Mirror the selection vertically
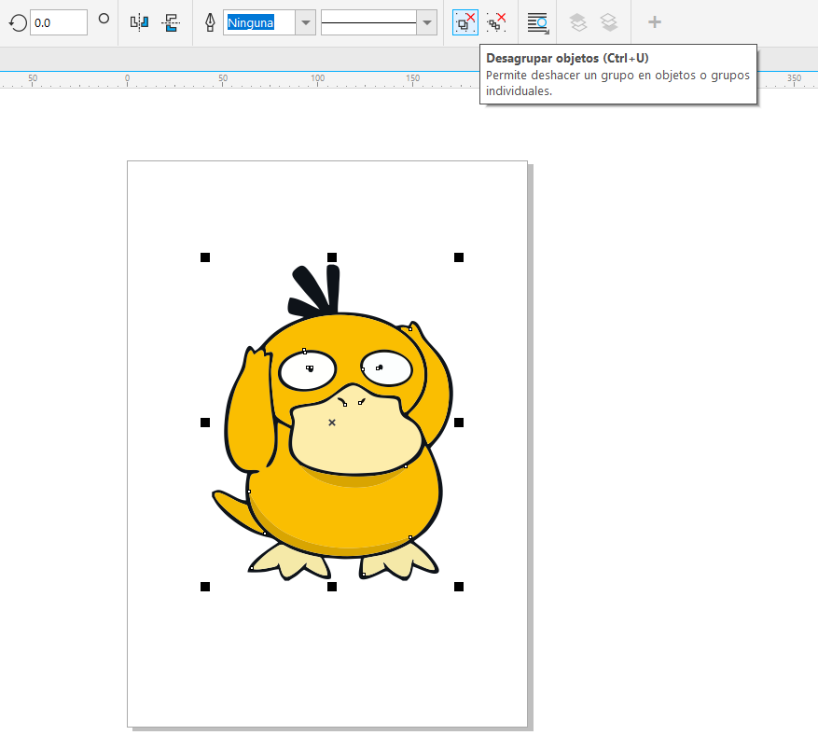Image resolution: width=818 pixels, height=749 pixels. [x=170, y=21]
